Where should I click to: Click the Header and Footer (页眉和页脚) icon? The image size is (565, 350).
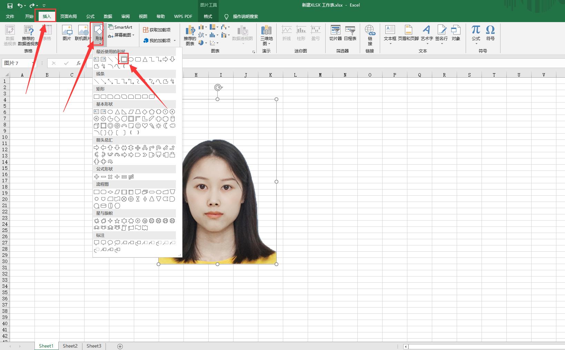click(408, 33)
